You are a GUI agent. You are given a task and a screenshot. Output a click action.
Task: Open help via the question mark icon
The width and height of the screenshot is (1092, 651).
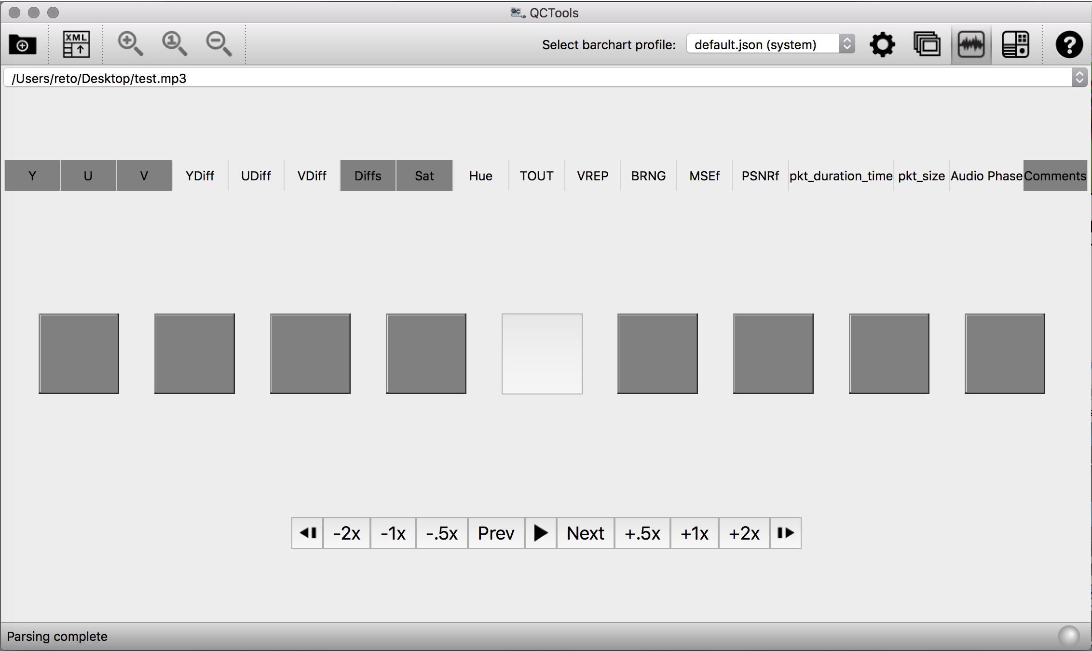(x=1069, y=45)
